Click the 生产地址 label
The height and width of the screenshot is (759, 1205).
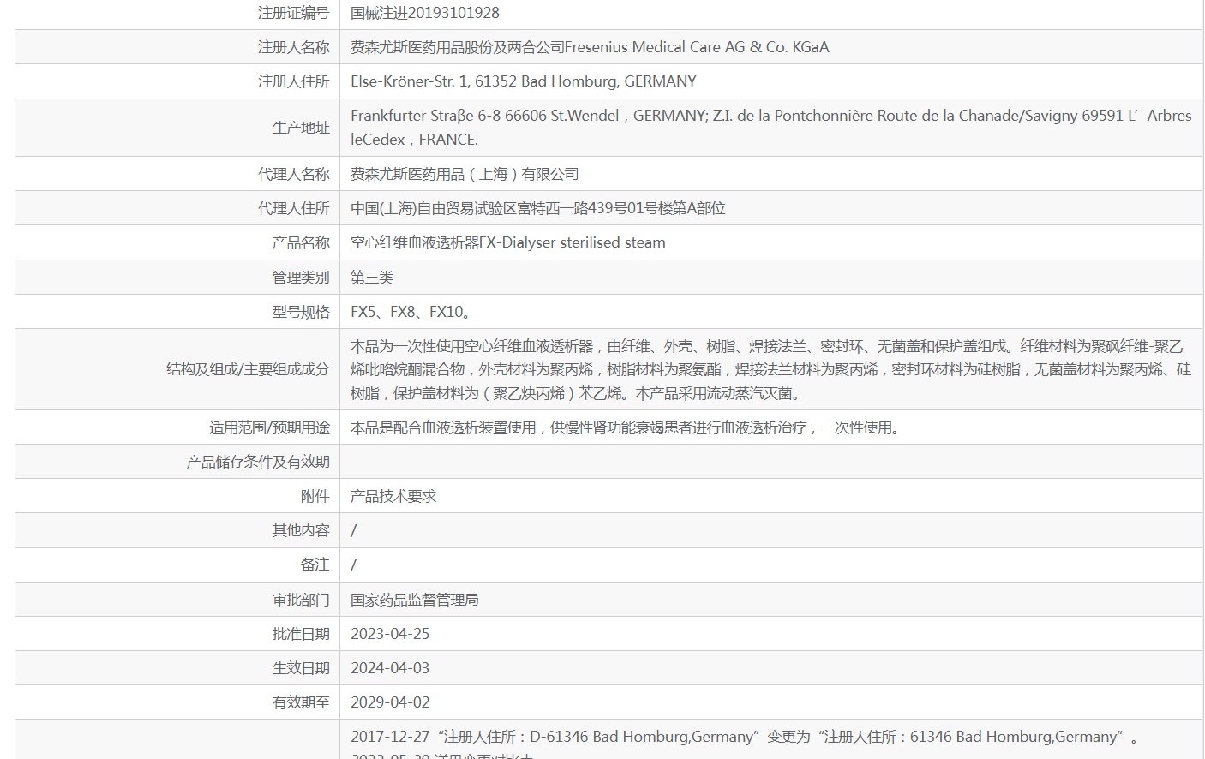(x=301, y=128)
